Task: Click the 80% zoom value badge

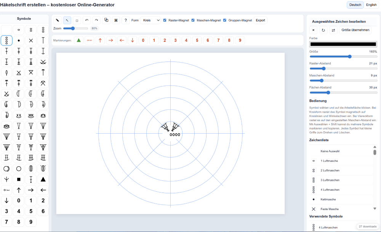Action: [x=94, y=28]
